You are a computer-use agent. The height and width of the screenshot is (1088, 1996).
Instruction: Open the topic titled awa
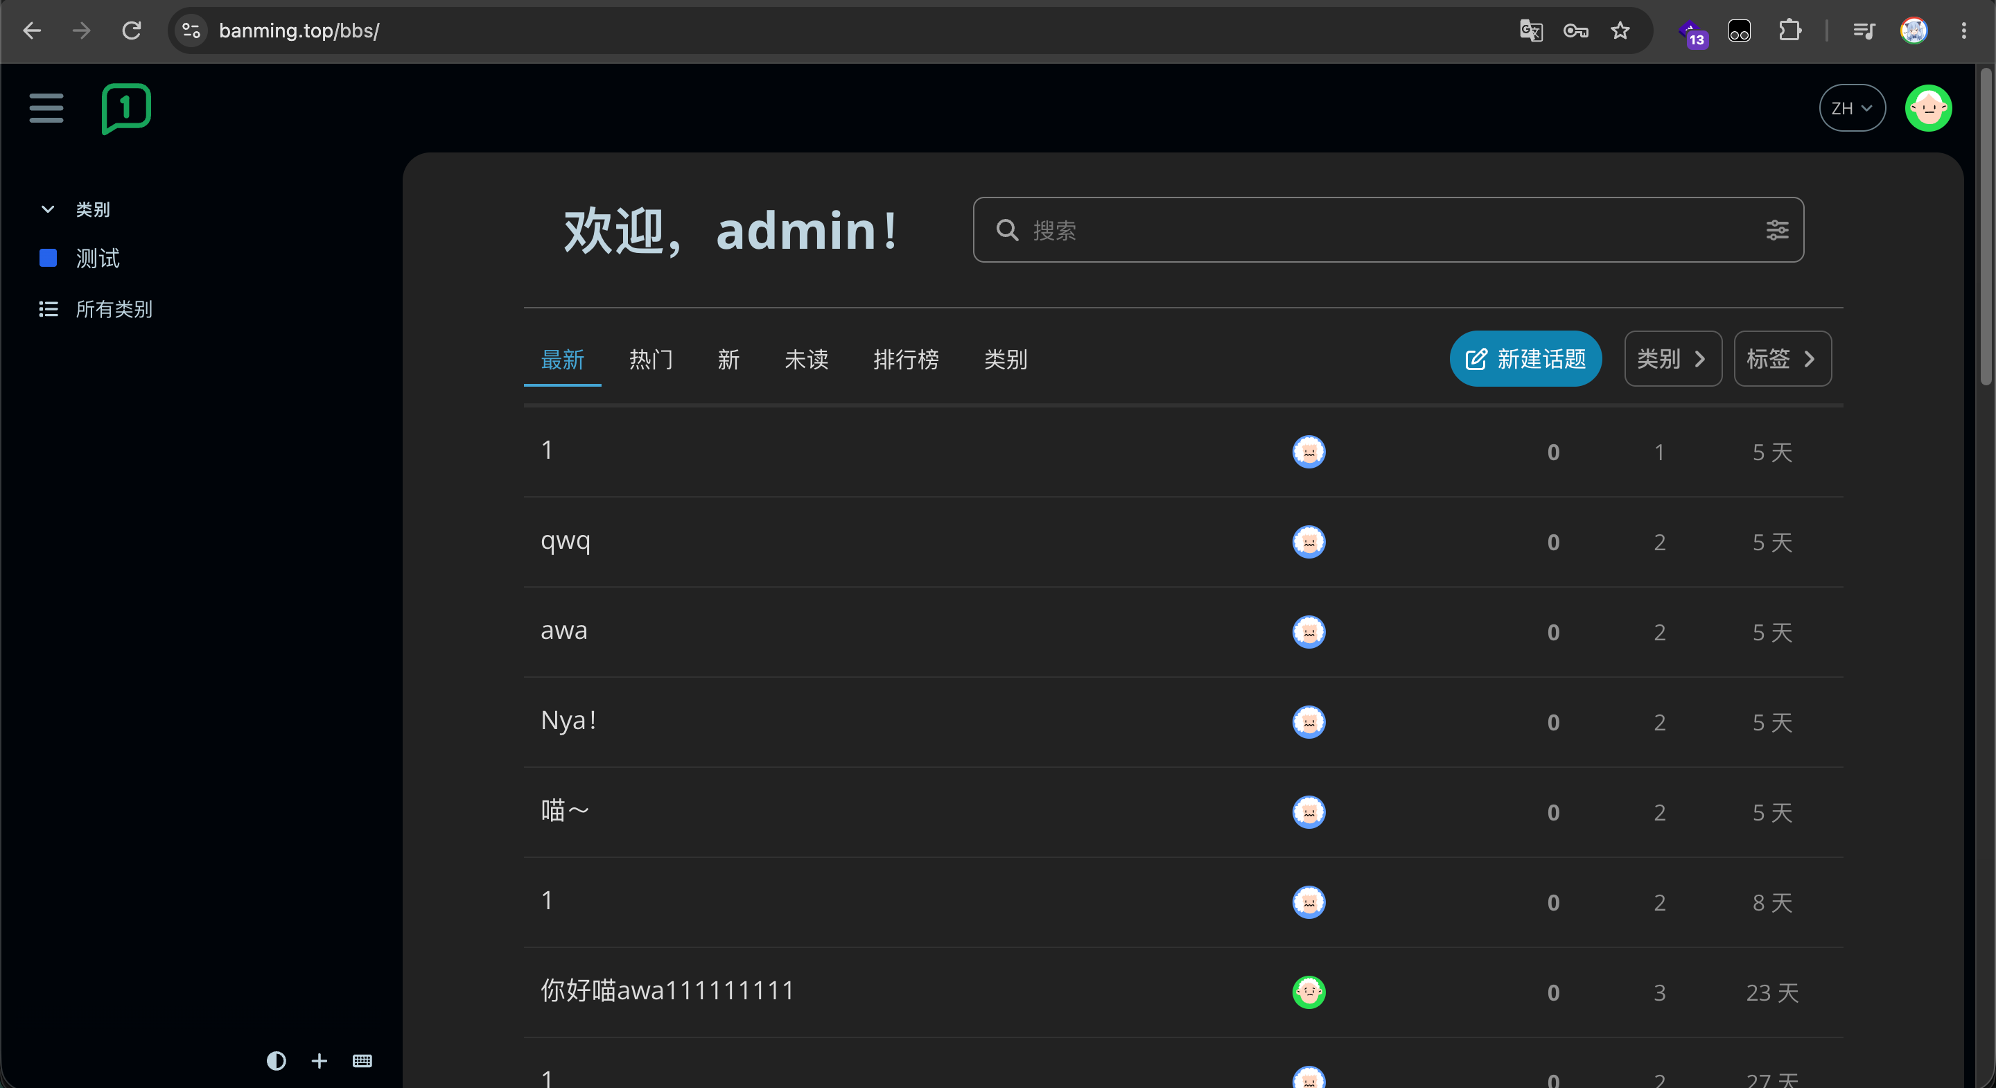563,630
